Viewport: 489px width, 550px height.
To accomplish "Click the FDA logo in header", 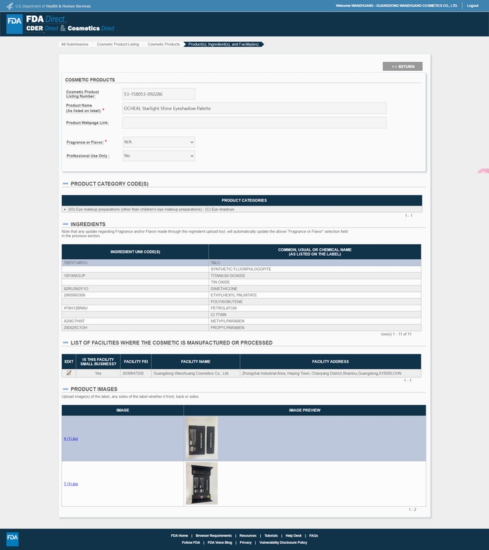I will tap(14, 24).
